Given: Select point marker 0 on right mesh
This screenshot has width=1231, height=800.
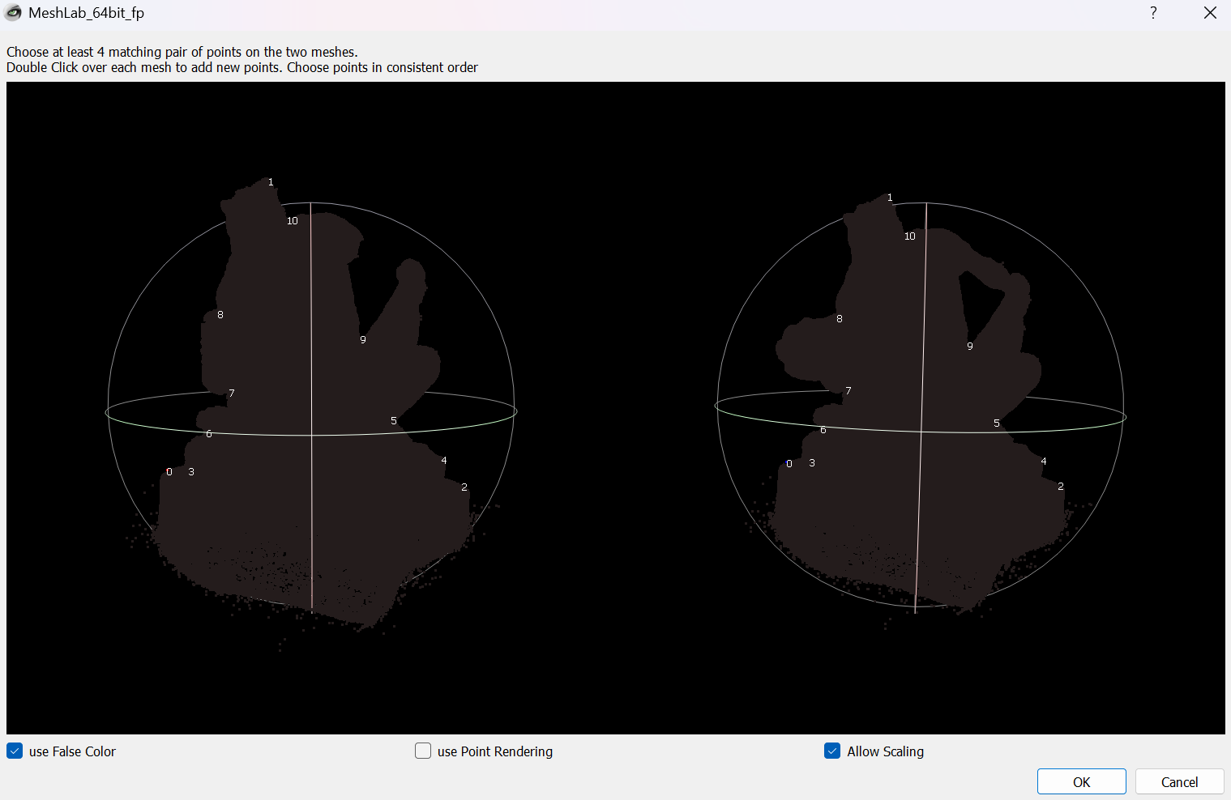Looking at the screenshot, I should coord(789,463).
